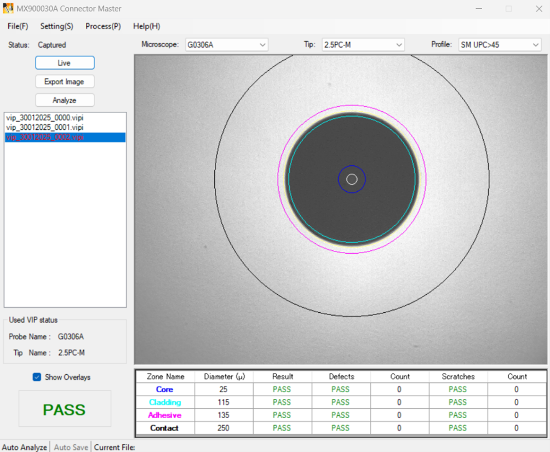Image resolution: width=550 pixels, height=452 pixels.
Task: Open the File(F) menu
Action: pos(18,26)
